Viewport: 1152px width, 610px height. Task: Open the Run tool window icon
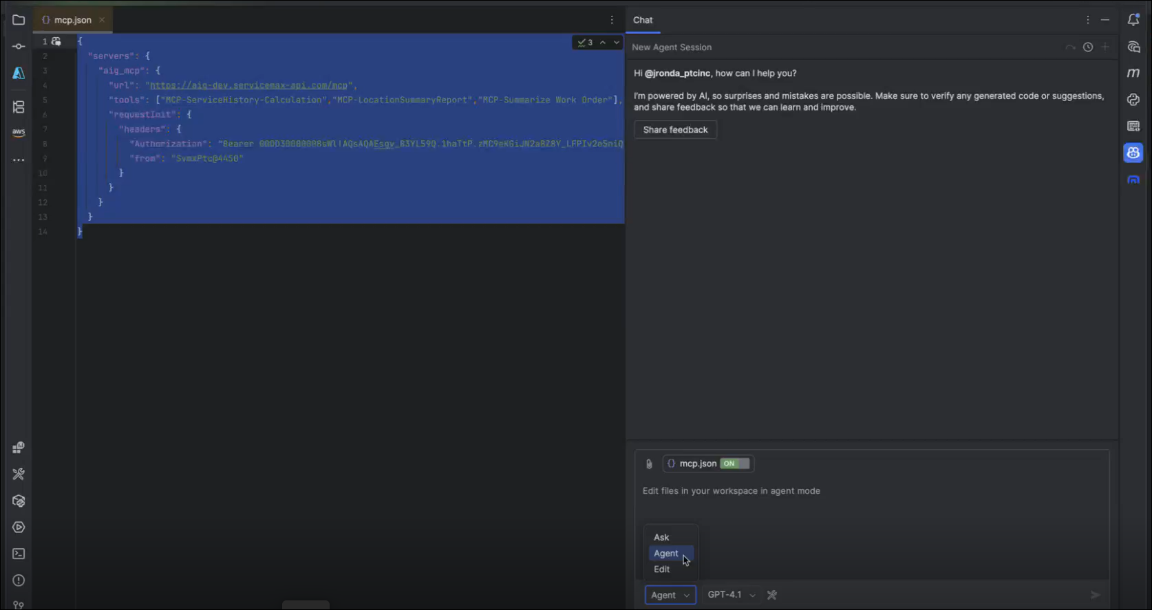pyautogui.click(x=19, y=527)
